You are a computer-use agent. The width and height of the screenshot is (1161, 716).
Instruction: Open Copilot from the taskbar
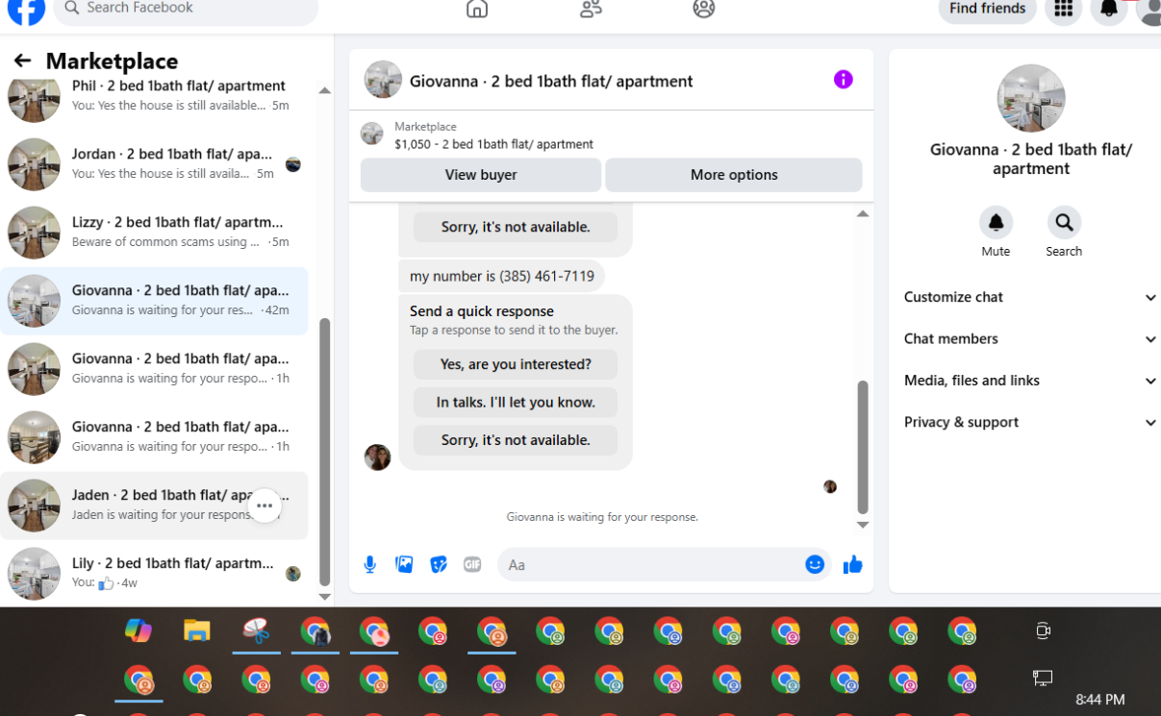(139, 630)
